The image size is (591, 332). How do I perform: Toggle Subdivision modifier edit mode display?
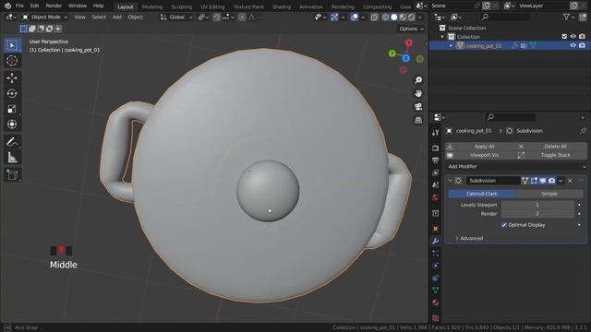pos(534,181)
